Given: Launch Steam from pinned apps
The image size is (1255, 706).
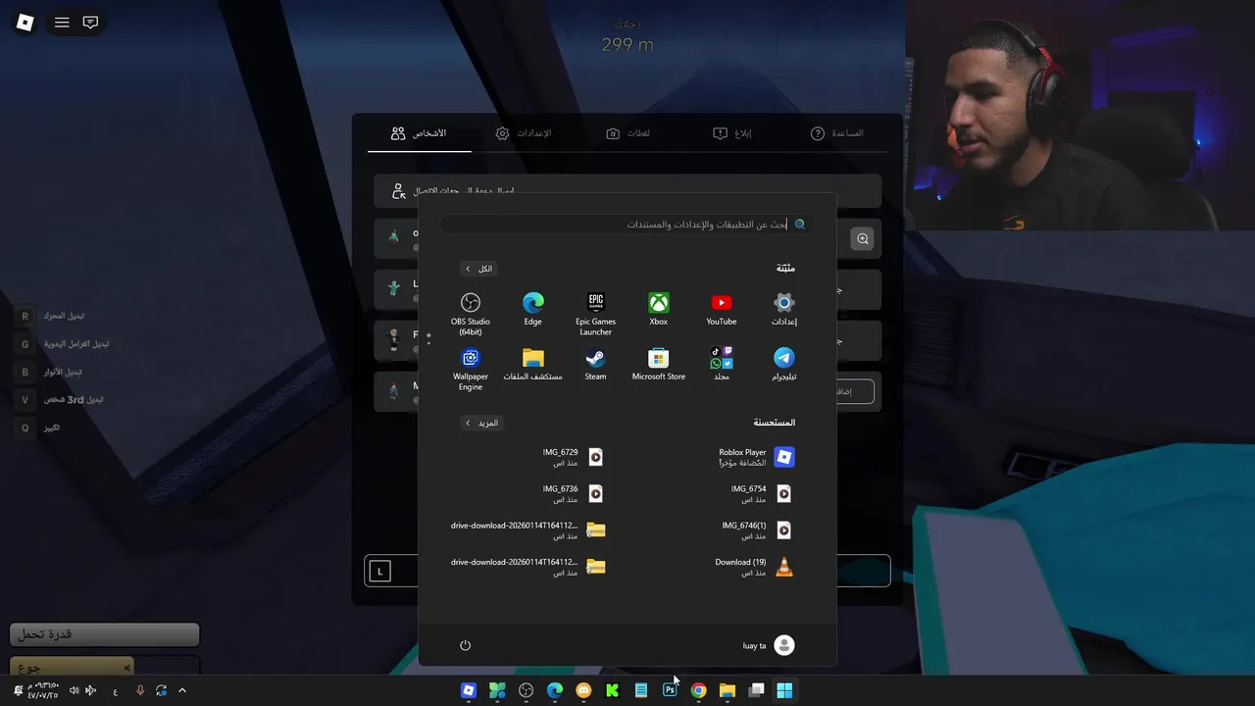Looking at the screenshot, I should [x=596, y=365].
